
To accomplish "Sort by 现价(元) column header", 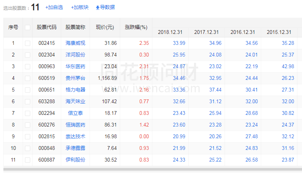I will 105,27.
